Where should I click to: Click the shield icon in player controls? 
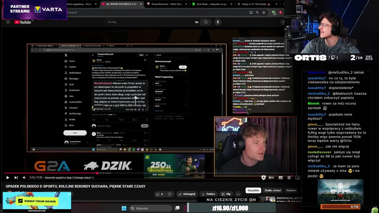[264, 177]
